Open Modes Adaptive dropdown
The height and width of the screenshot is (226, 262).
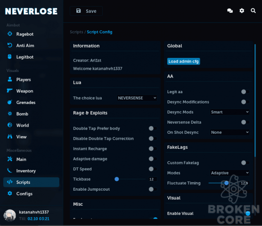point(230,173)
